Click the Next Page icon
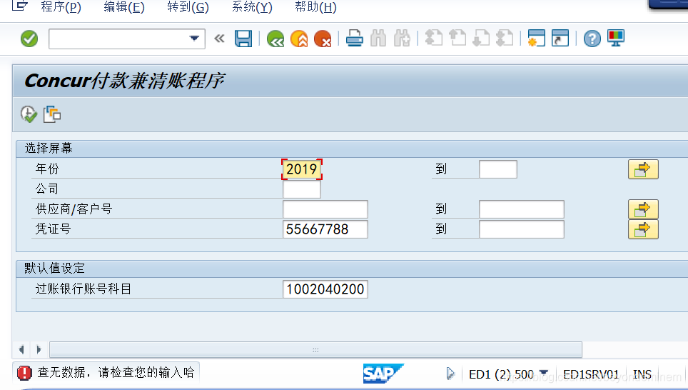 [481, 38]
